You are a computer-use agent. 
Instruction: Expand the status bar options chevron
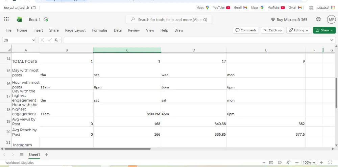pos(264,163)
